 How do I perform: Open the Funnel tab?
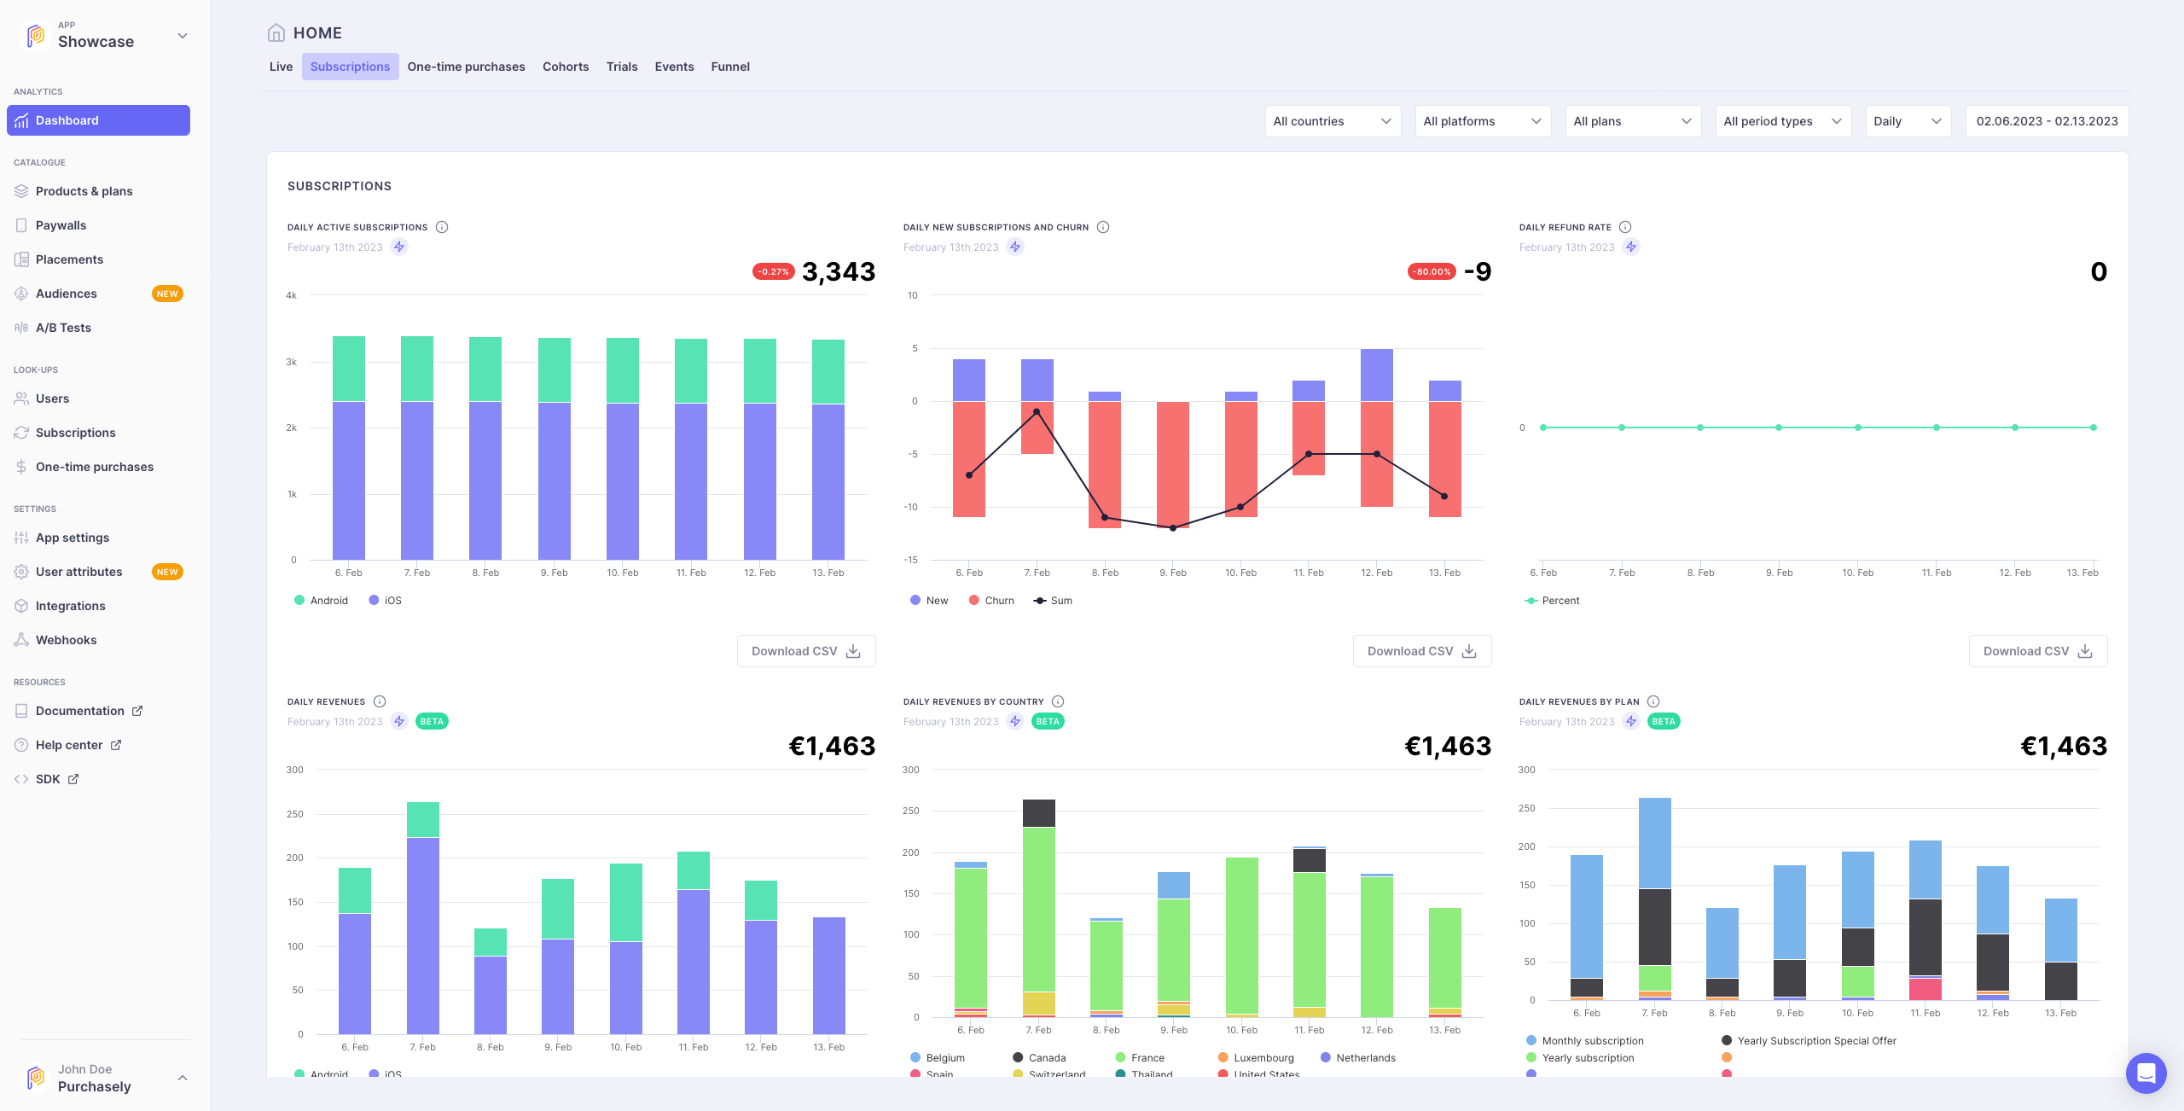(730, 67)
